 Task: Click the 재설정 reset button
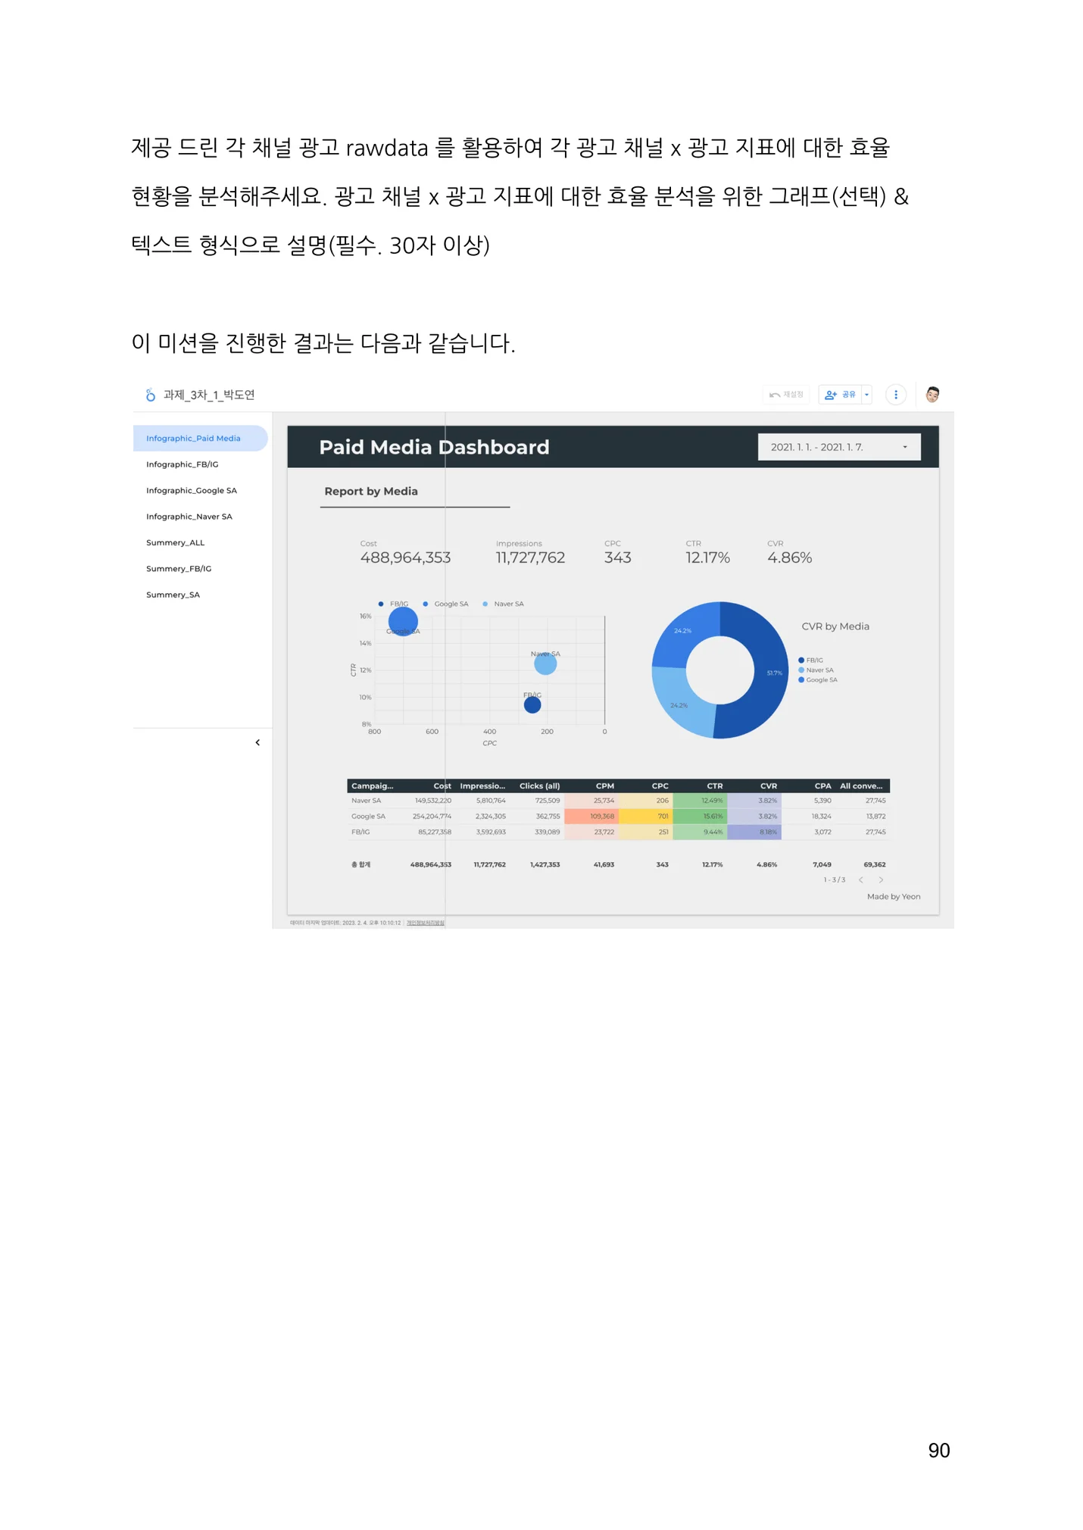(x=786, y=395)
